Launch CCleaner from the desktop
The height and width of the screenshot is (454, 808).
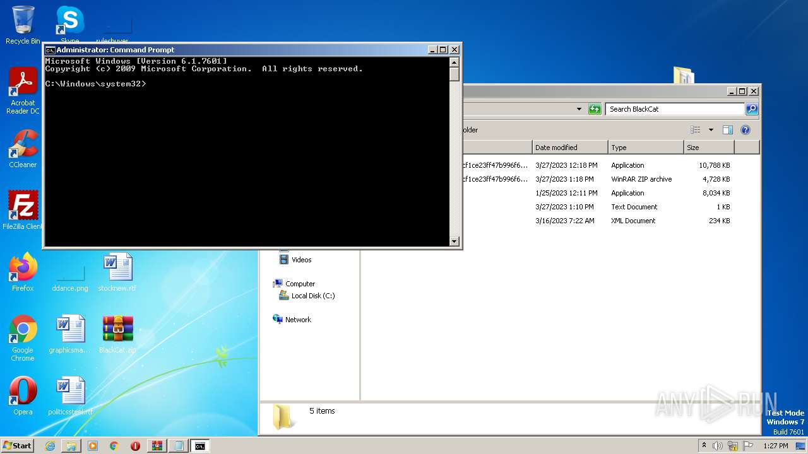23,149
